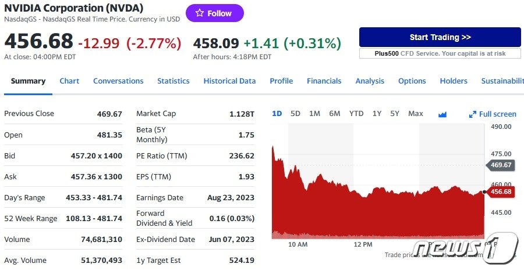Select the 1M chart range
This screenshot has height=271, width=524.
tap(314, 114)
